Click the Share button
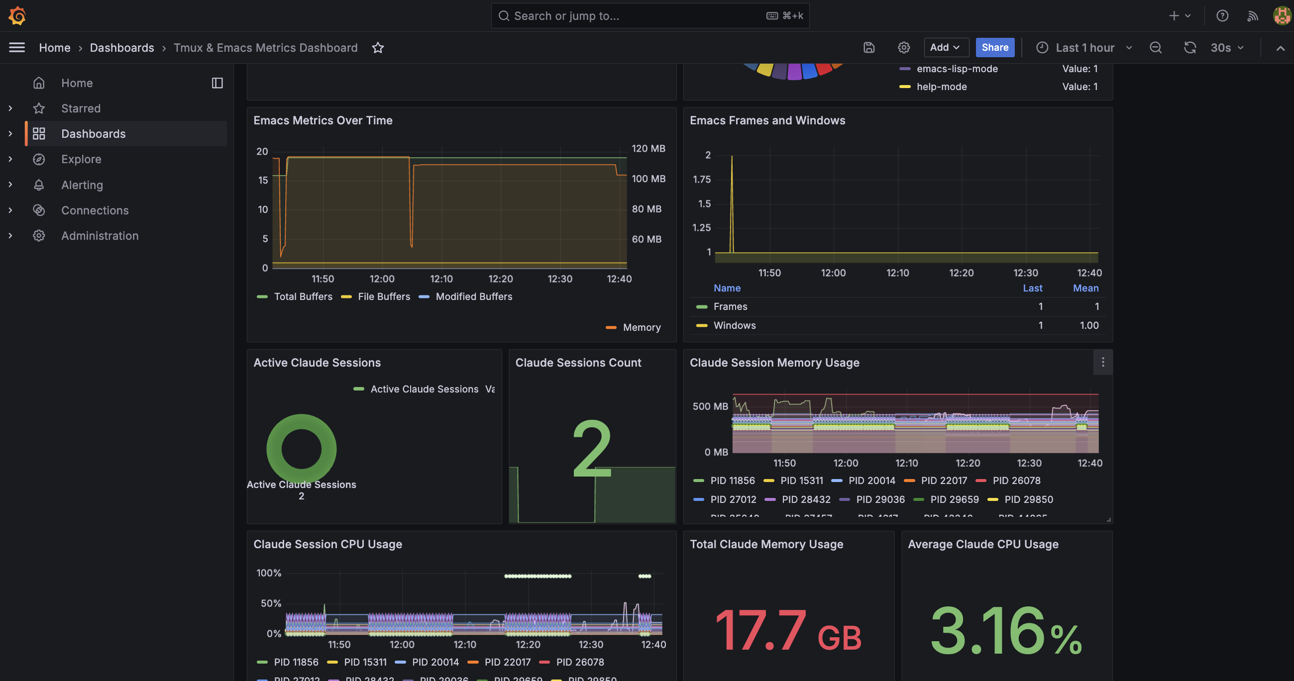Image resolution: width=1294 pixels, height=681 pixels. pos(994,48)
